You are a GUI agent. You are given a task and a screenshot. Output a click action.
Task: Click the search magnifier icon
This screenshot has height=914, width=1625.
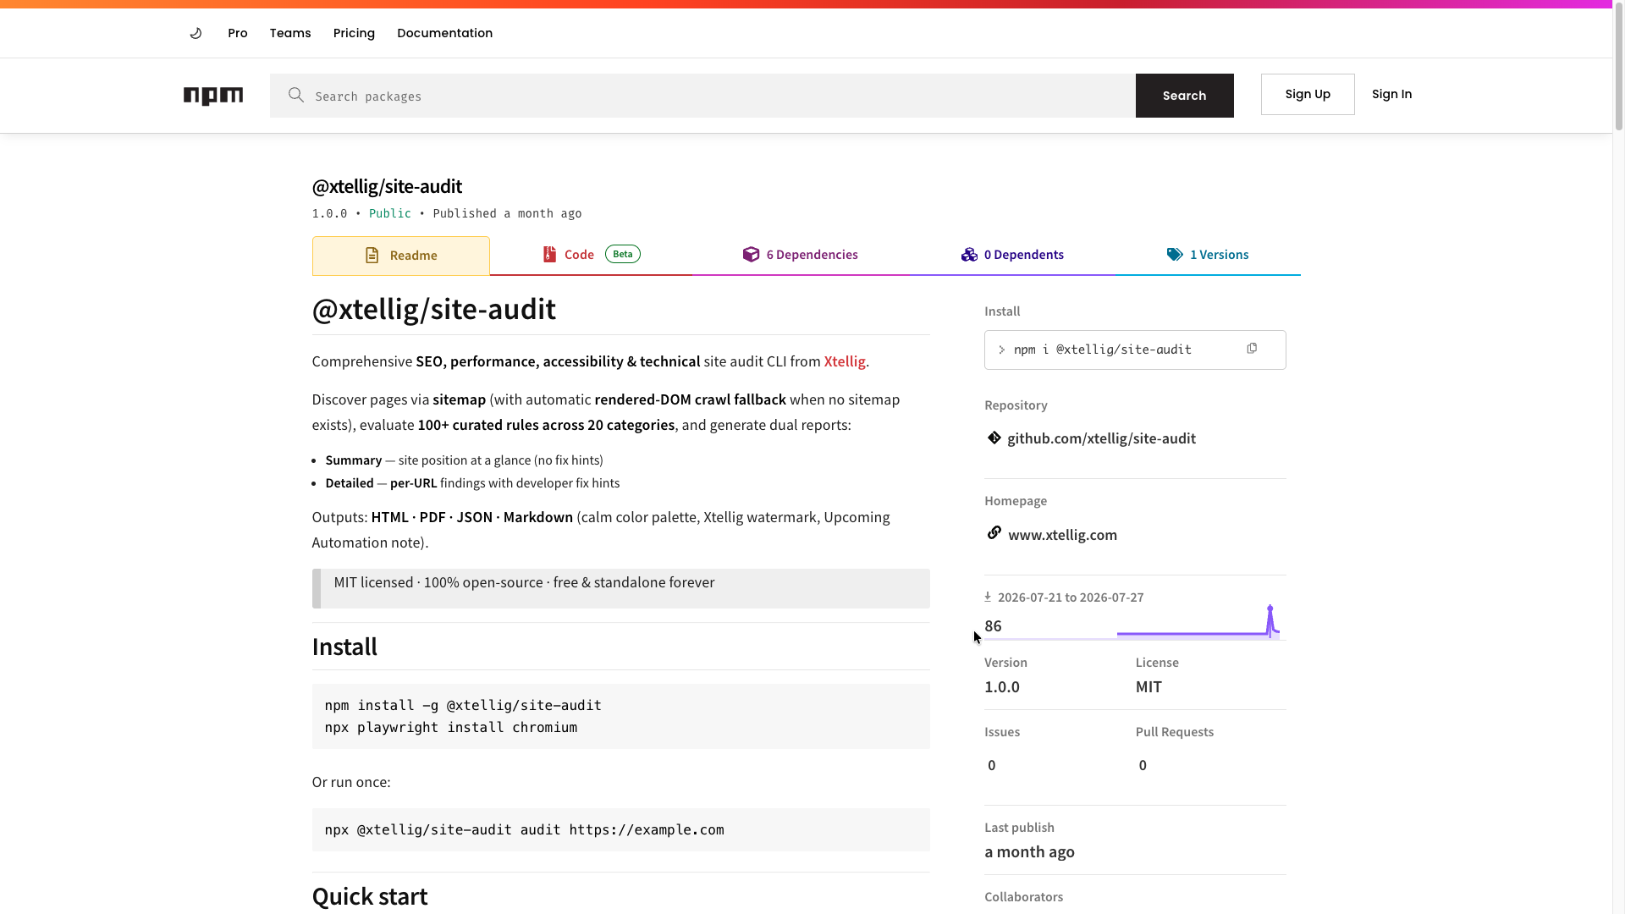pos(295,95)
